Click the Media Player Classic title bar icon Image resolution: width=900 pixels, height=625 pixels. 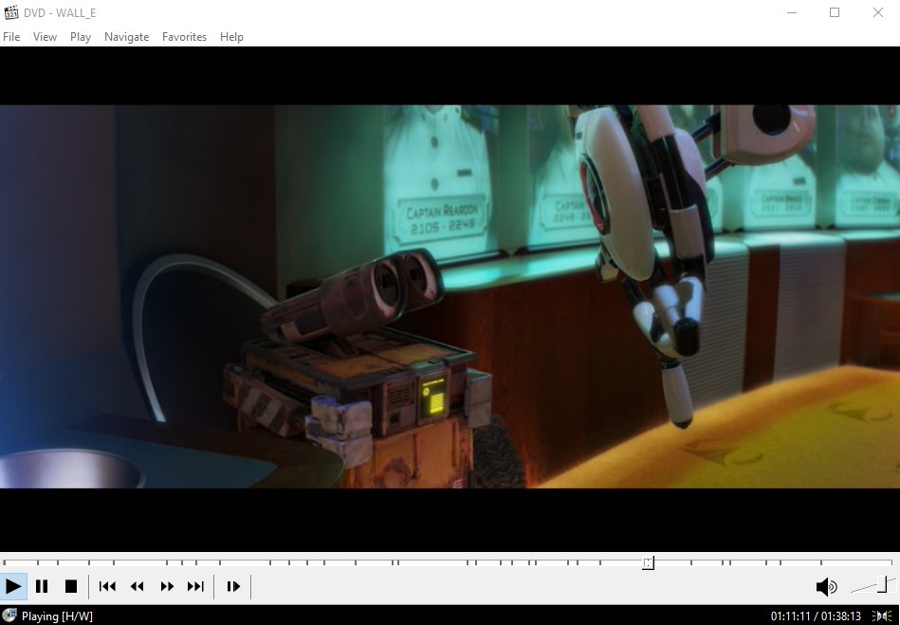[10, 12]
